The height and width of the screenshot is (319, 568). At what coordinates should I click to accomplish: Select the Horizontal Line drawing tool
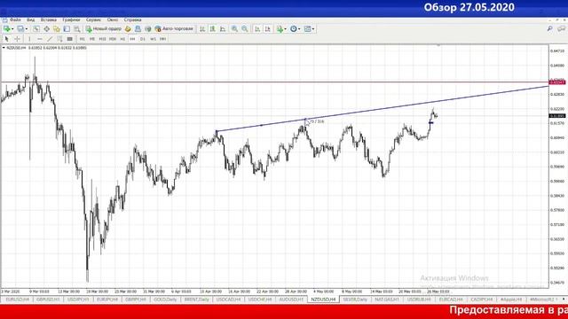pos(39,39)
